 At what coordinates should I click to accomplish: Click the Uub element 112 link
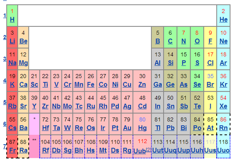pos(140,151)
